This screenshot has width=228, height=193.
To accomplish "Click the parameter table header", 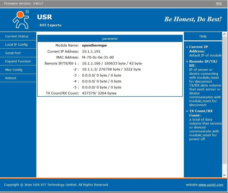I will click(110, 39).
